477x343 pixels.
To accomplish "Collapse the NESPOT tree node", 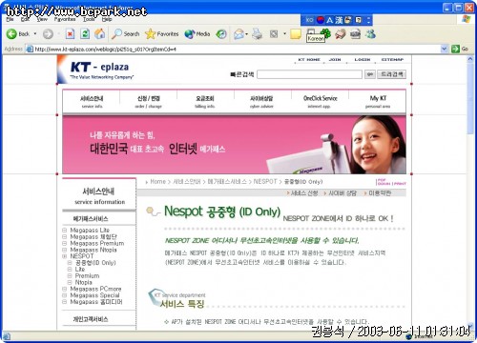I will (x=65, y=256).
